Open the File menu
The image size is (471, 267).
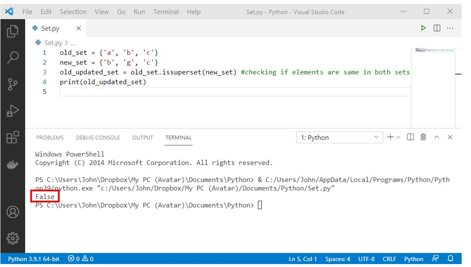[27, 12]
